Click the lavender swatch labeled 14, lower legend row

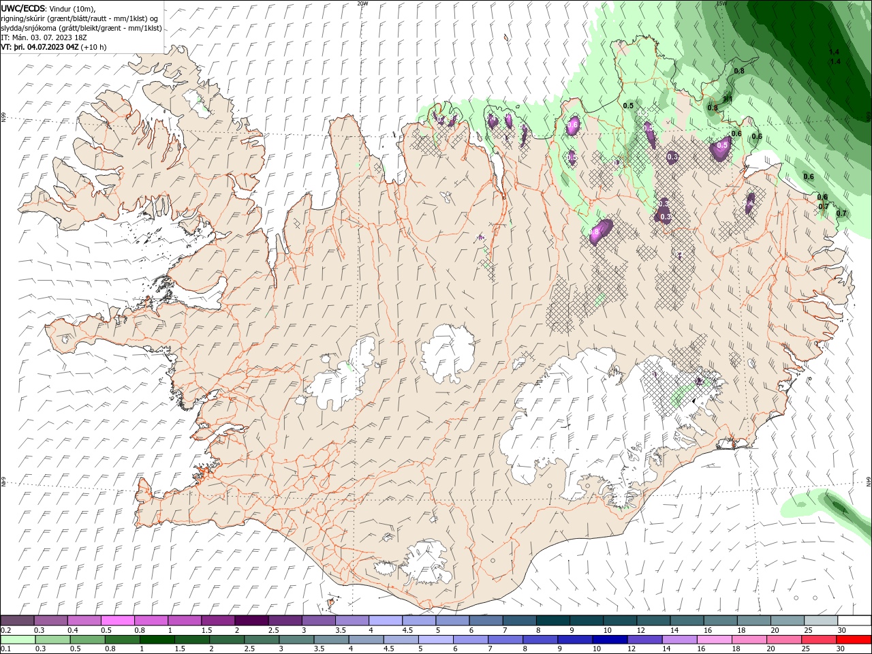pyautogui.click(x=679, y=640)
